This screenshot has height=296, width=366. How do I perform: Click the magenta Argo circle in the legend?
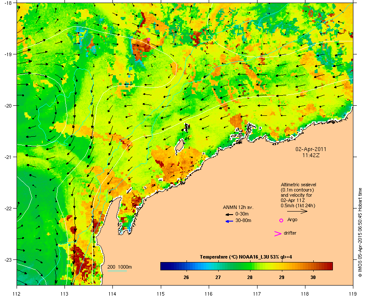coord(281,220)
